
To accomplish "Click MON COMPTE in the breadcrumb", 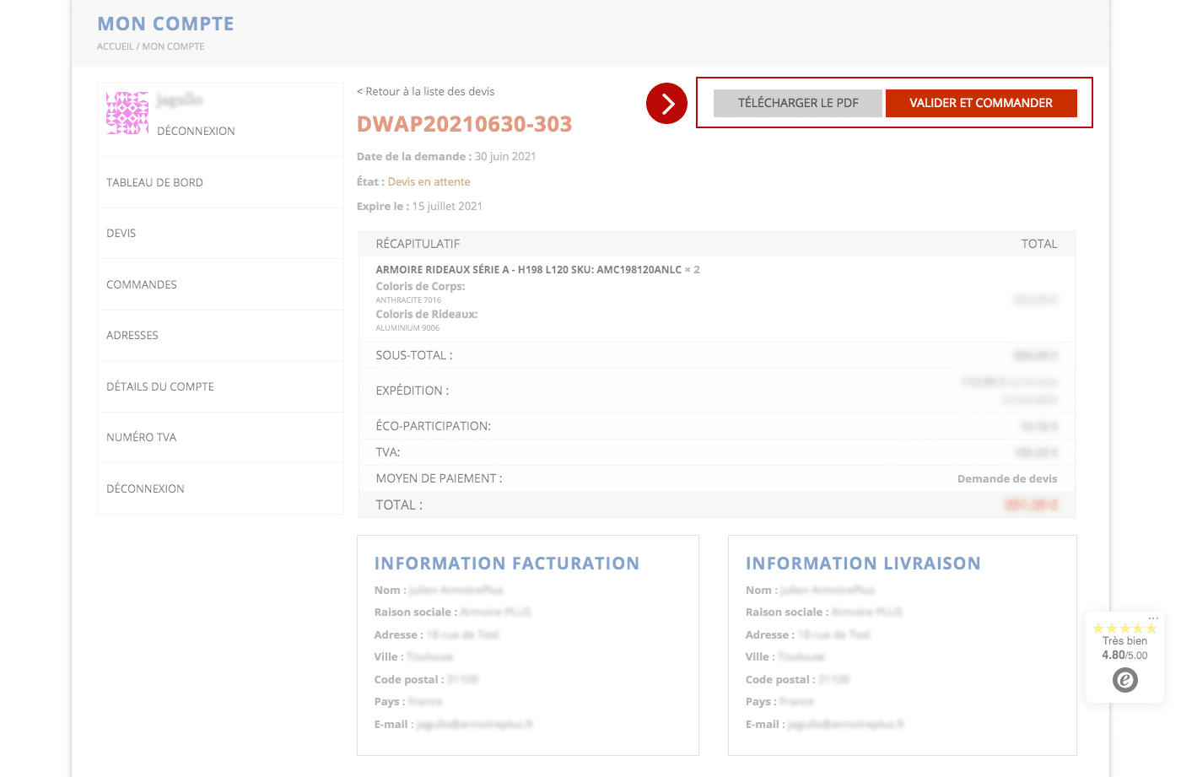I will point(173,46).
